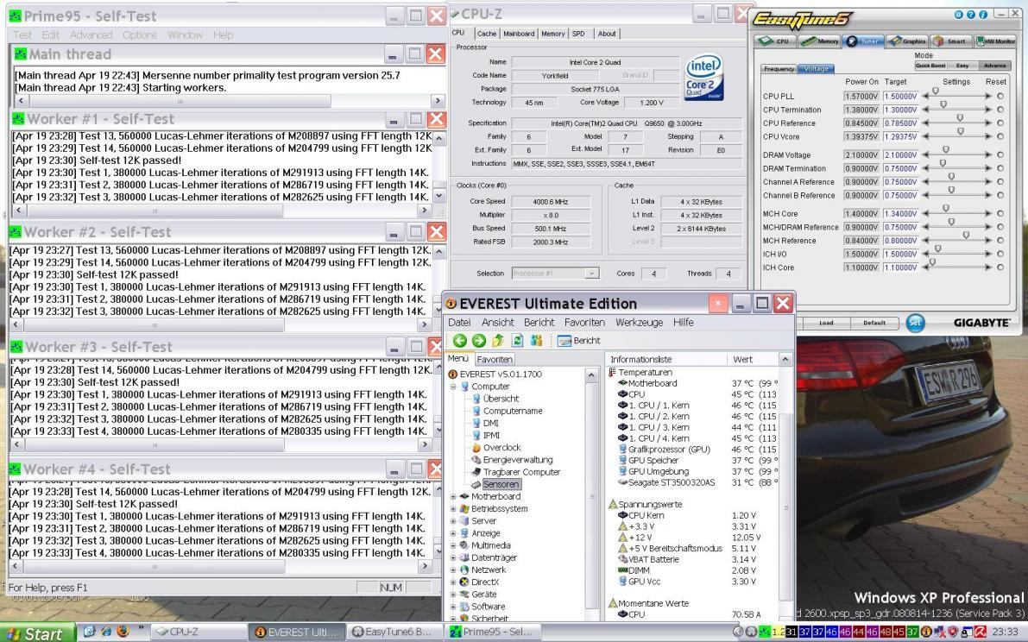This screenshot has width=1028, height=642.
Task: Open the Windows Start button
Action: (x=37, y=633)
